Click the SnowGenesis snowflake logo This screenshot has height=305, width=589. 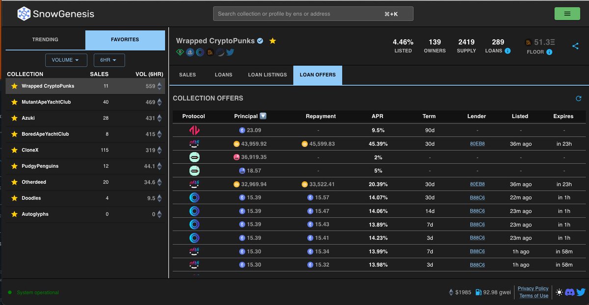click(24, 14)
